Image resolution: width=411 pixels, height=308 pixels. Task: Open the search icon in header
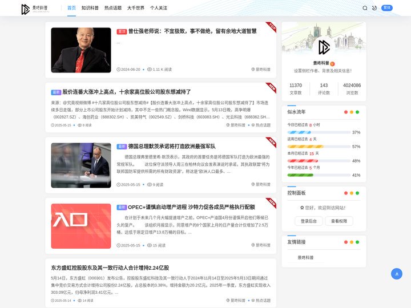[365, 8]
